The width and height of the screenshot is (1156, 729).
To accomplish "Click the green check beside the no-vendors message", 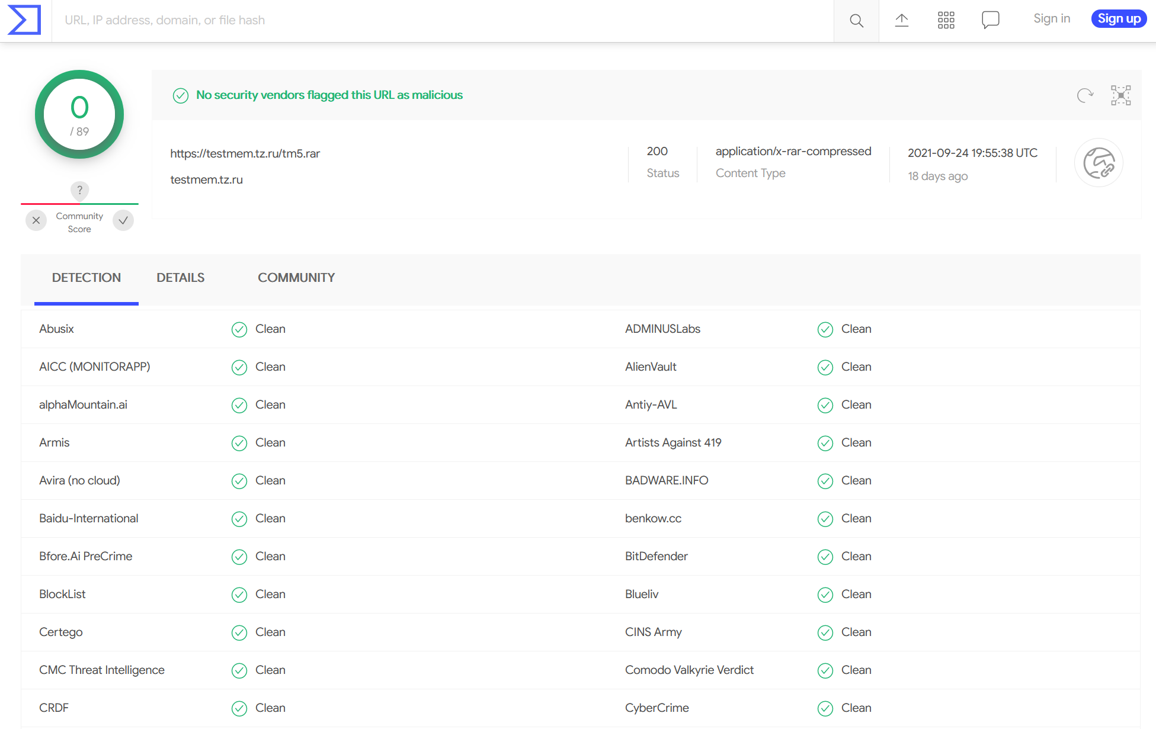I will point(181,95).
